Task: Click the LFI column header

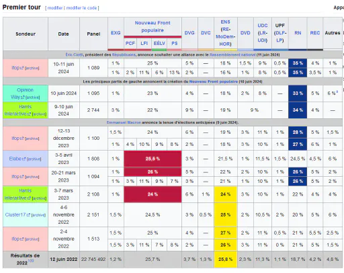Action: click(144, 43)
